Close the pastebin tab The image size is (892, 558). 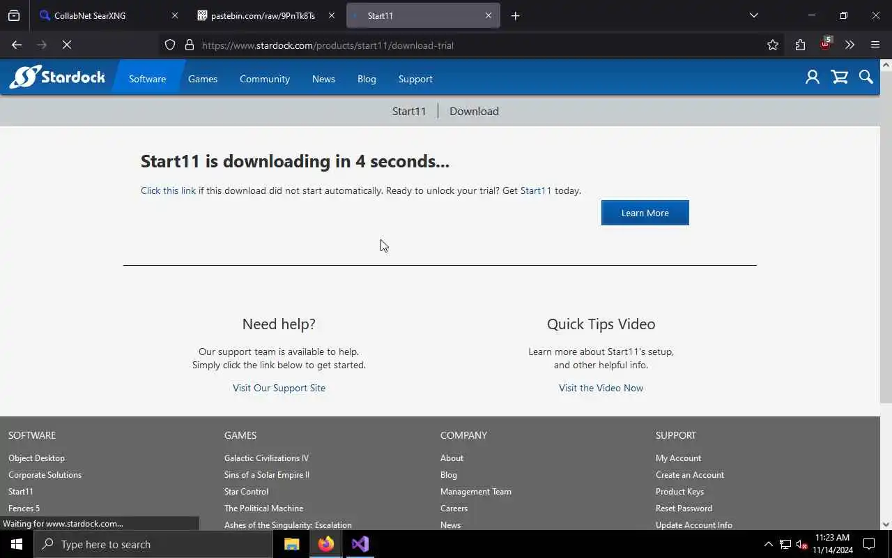coord(332,15)
